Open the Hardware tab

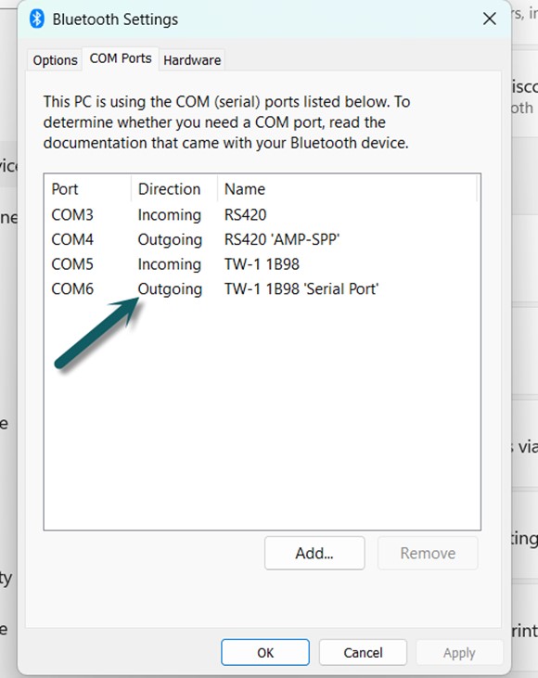click(x=192, y=60)
